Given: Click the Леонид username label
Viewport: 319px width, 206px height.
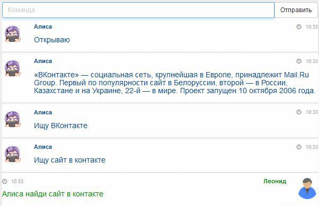Looking at the screenshot, I should coord(274,181).
